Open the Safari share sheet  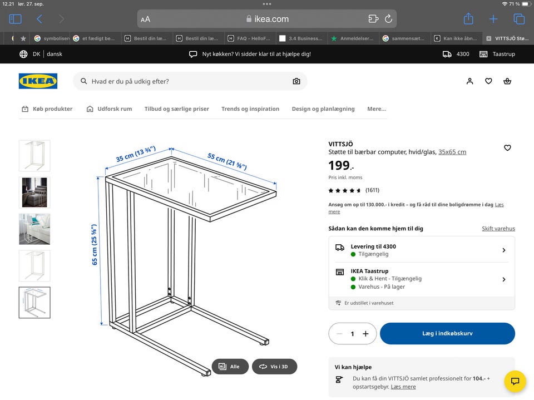(468, 19)
